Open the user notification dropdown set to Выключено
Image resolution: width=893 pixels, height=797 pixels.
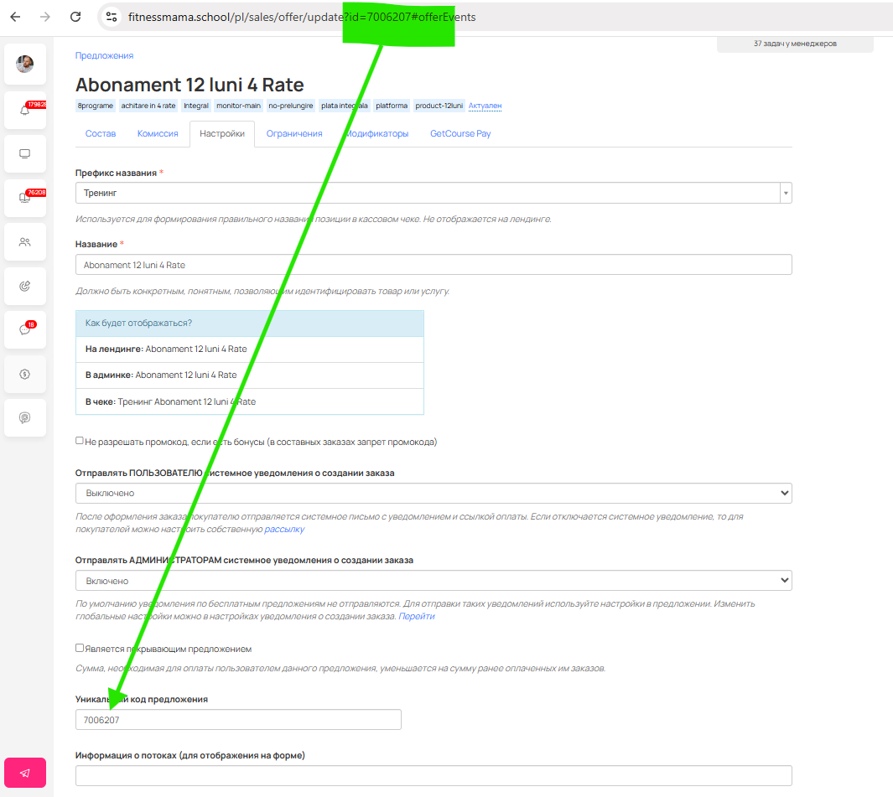pyautogui.click(x=434, y=493)
